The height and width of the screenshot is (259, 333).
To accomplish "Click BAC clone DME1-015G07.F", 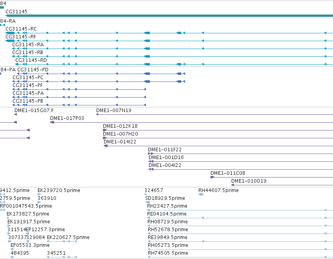I will tap(34, 110).
